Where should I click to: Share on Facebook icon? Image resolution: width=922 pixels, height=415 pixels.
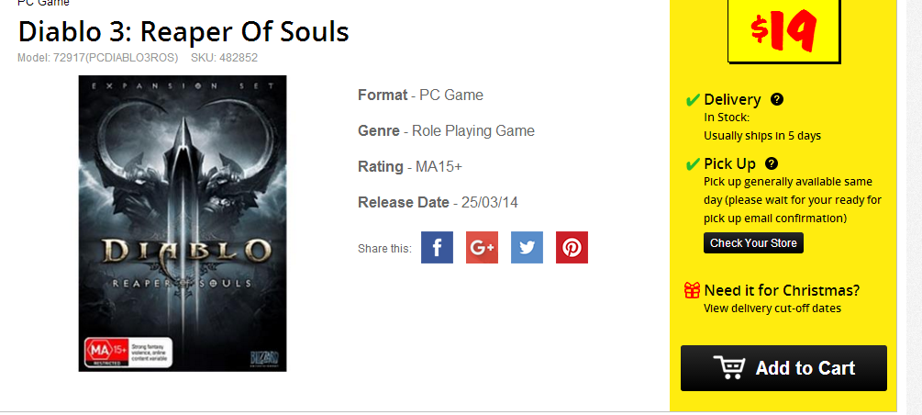pos(437,248)
